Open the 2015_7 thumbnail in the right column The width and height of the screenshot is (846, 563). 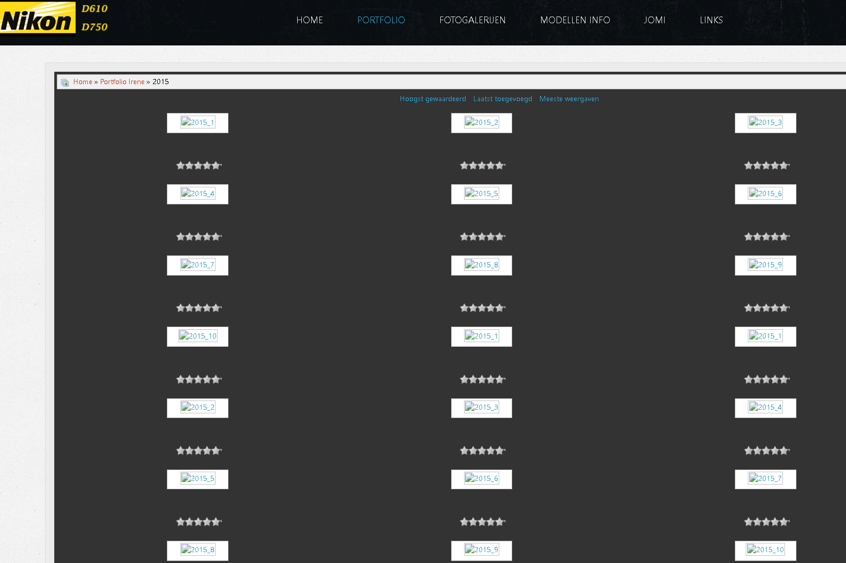pyautogui.click(x=765, y=478)
